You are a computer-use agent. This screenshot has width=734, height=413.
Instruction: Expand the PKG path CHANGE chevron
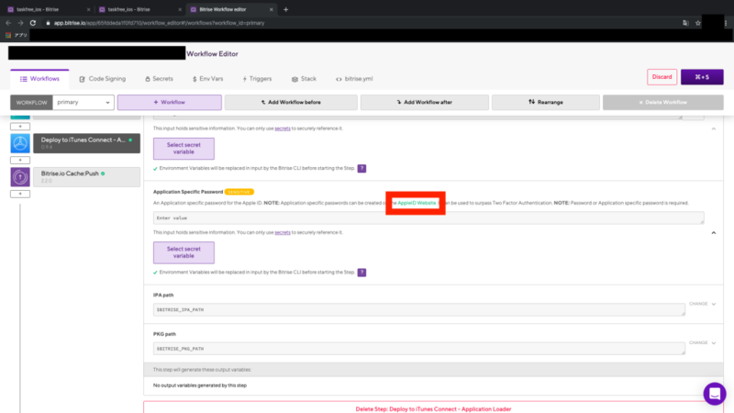[714, 342]
